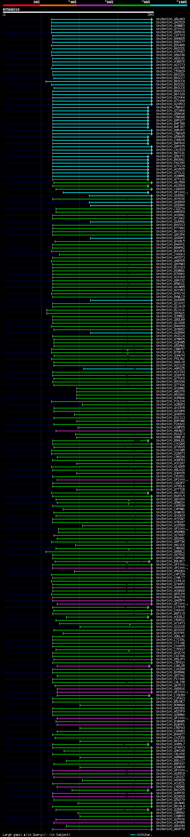Select hit UniRef100_P31204

click(x=170, y=401)
